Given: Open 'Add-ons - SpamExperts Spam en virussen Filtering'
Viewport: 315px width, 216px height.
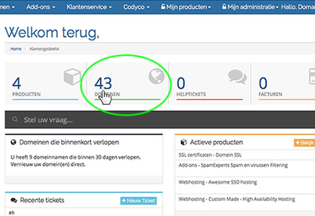Looking at the screenshot, I should (x=233, y=165).
